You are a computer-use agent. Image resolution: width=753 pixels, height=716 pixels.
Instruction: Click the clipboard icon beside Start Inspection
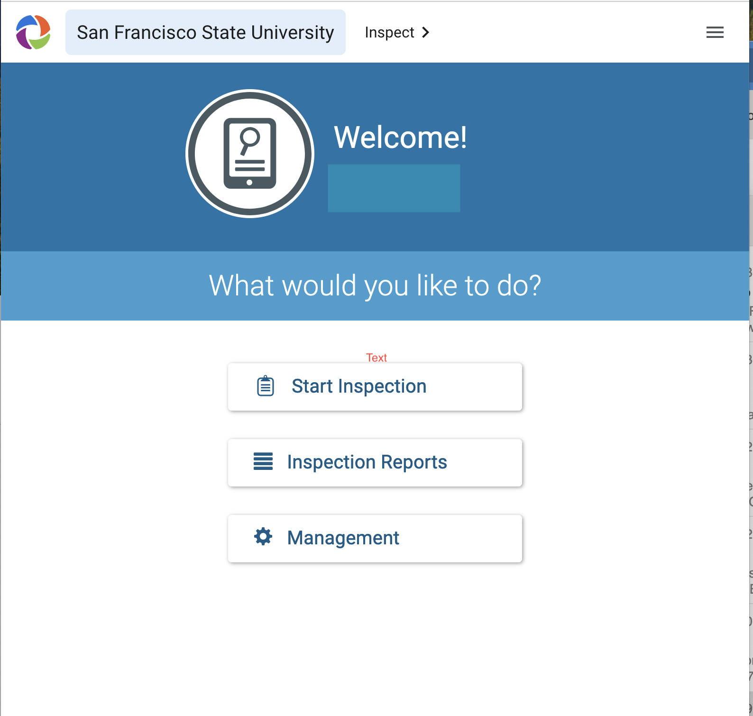tap(265, 386)
